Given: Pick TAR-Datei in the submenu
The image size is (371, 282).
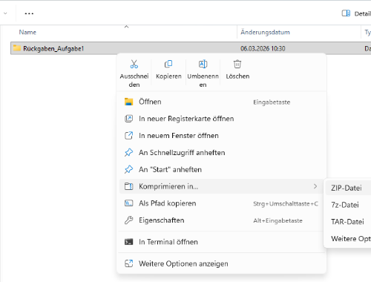Looking at the screenshot, I should click(x=349, y=222).
